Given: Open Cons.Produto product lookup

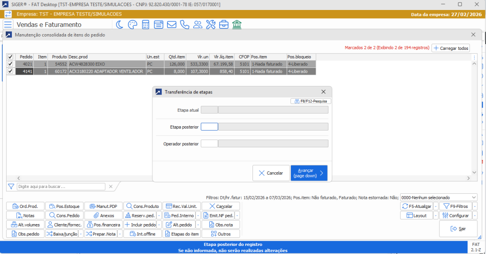Looking at the screenshot, I should [x=142, y=206].
